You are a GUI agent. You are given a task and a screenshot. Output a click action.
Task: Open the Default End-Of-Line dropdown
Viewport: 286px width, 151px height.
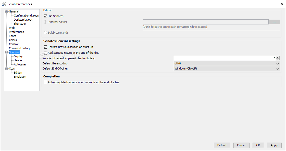pyautogui.click(x=227, y=69)
